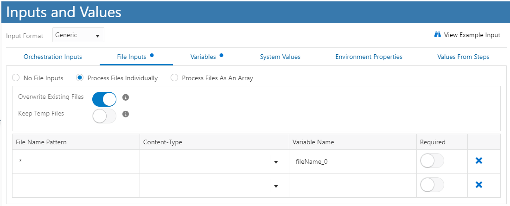Turn off Overwrite Existing Files switch
Viewport: 510px width, 206px height.
[x=104, y=99]
